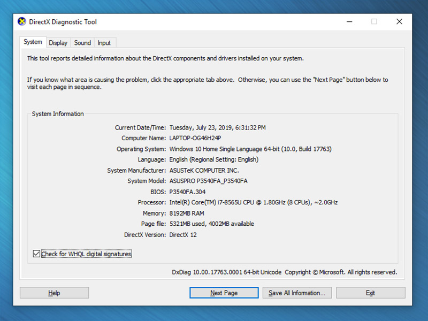Click the System Model label
The height and width of the screenshot is (321, 428).
click(147, 181)
